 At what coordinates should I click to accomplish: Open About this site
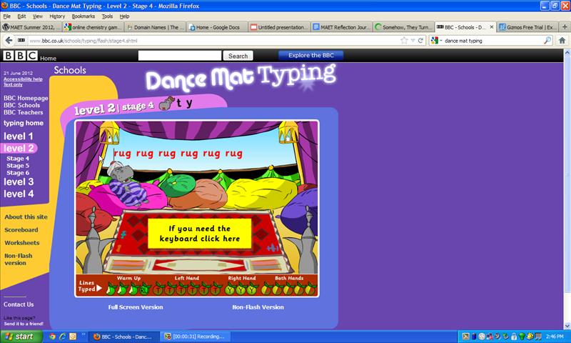click(x=26, y=217)
